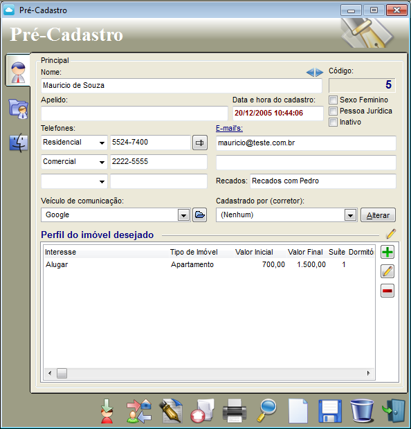Delete the record using the trash bin icon
This screenshot has width=411, height=429.
(x=362, y=411)
